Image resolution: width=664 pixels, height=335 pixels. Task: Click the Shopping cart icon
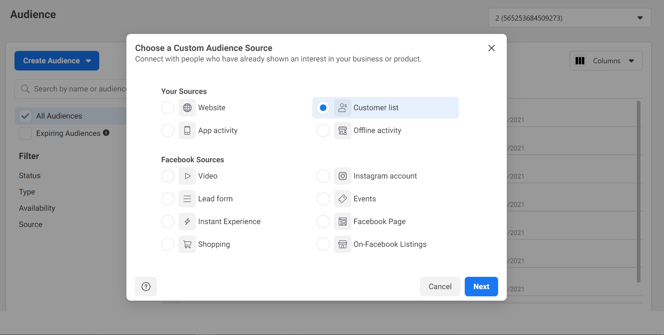coord(187,244)
